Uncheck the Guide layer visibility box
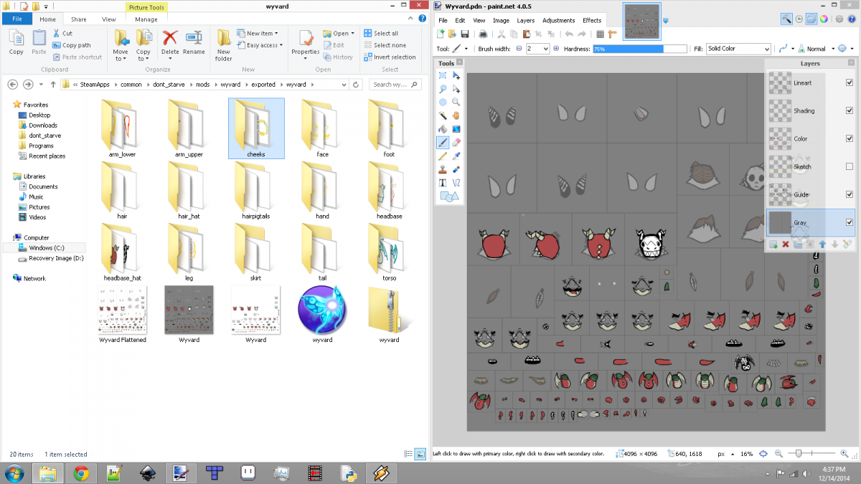 click(x=850, y=194)
